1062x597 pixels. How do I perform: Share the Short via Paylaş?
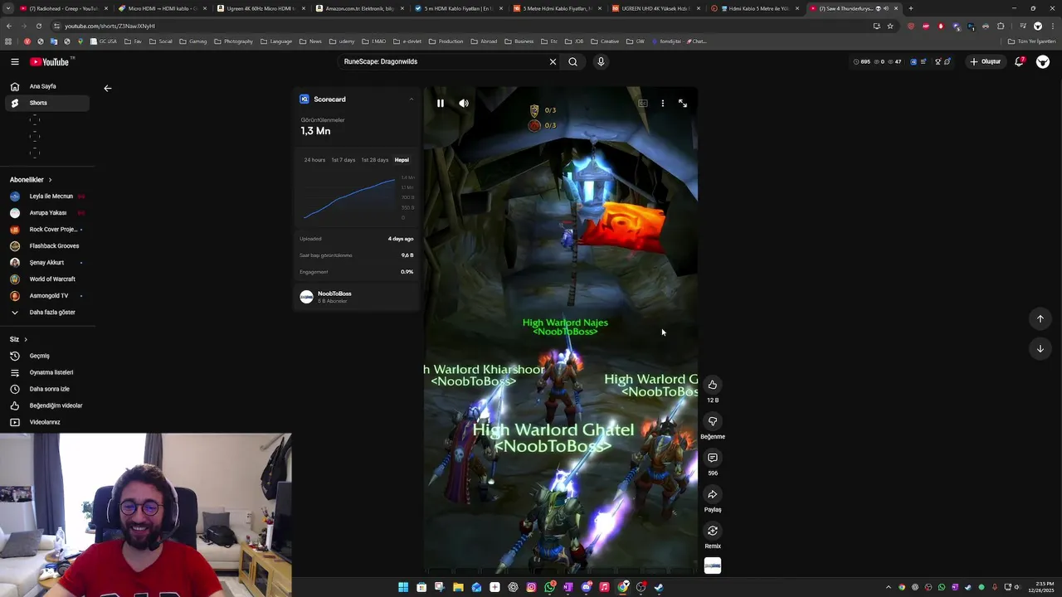(713, 494)
